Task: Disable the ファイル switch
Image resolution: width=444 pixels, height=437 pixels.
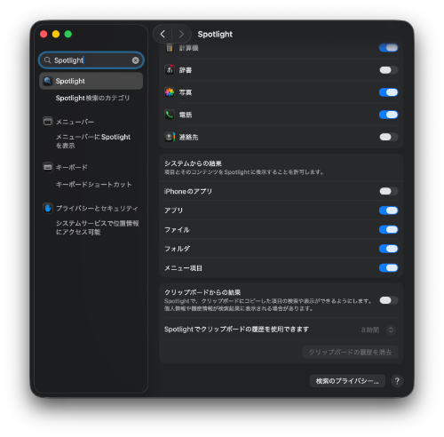Action: 388,229
